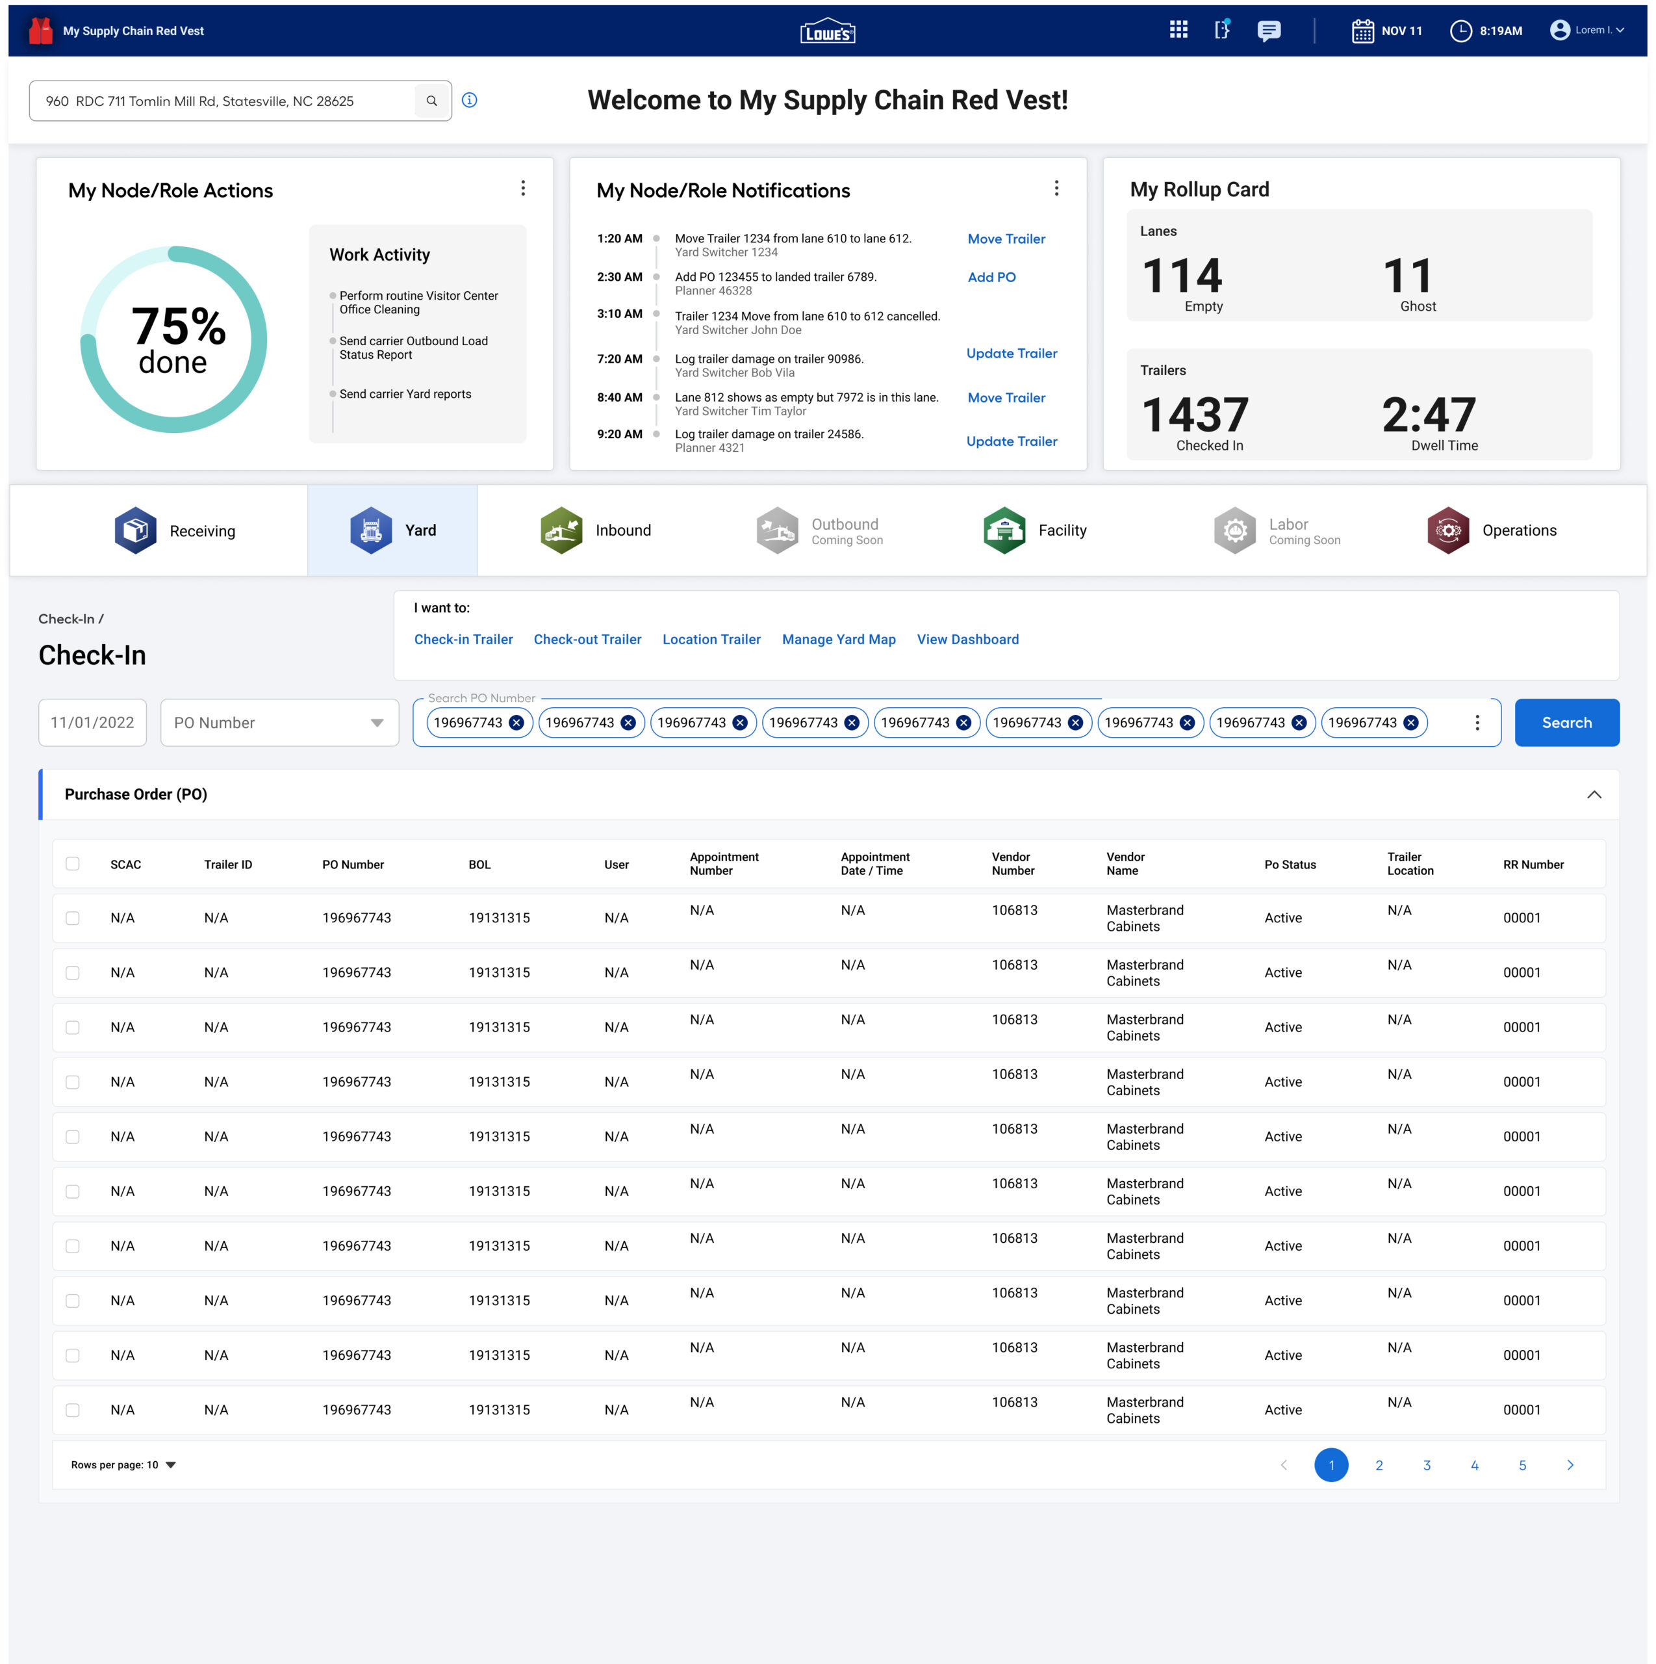The height and width of the screenshot is (1664, 1656).
Task: Open the notifications bell icon in header
Action: (x=1222, y=30)
